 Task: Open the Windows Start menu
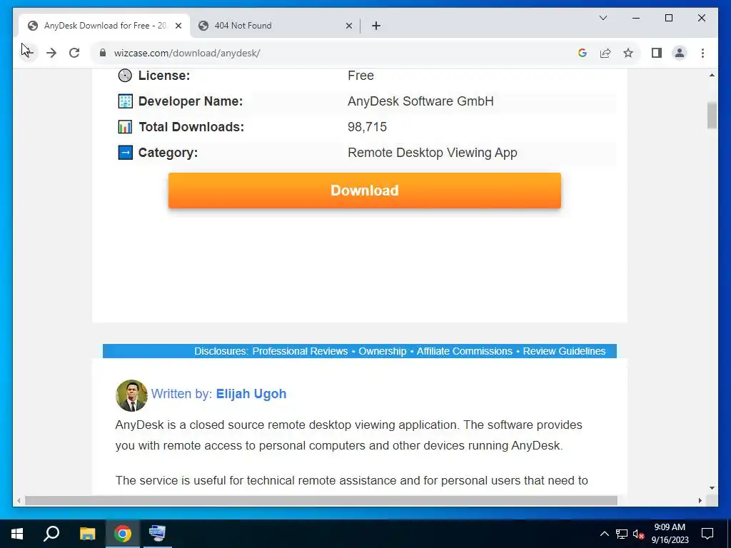17,534
